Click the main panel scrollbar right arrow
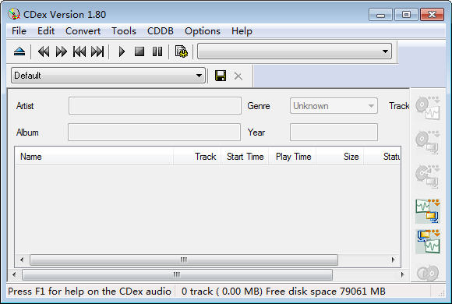 [402, 274]
